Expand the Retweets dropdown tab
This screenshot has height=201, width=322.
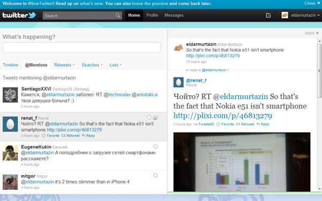tap(64, 65)
